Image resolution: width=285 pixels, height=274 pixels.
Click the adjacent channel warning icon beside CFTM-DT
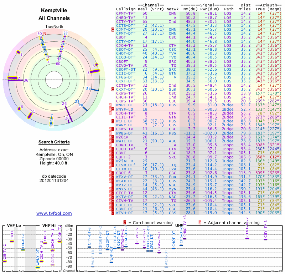[x=110, y=169]
